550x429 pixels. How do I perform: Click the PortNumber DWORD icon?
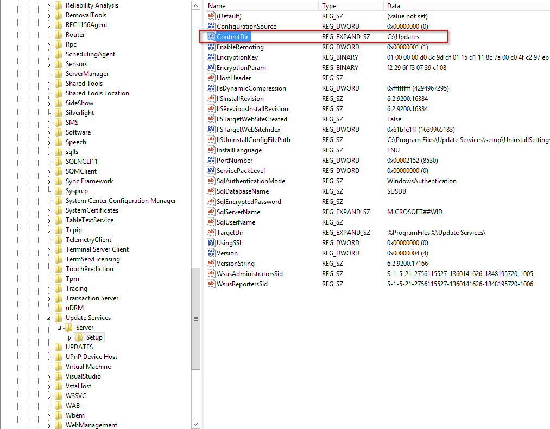[x=211, y=160]
